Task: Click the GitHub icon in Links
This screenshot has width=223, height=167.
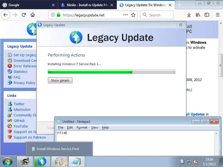Action: (x=10, y=121)
